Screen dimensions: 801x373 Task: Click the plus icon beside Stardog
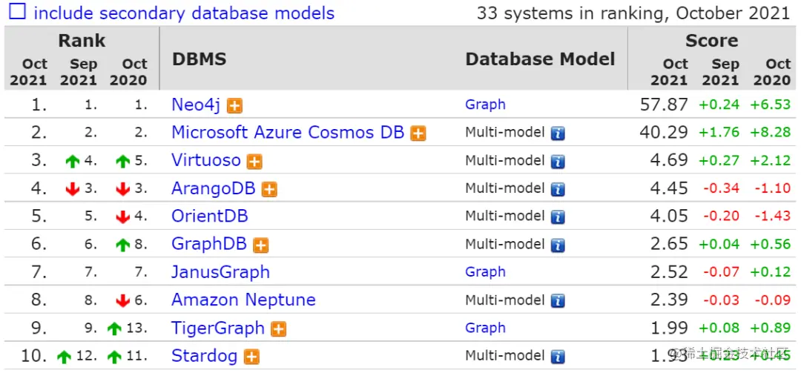click(x=252, y=357)
